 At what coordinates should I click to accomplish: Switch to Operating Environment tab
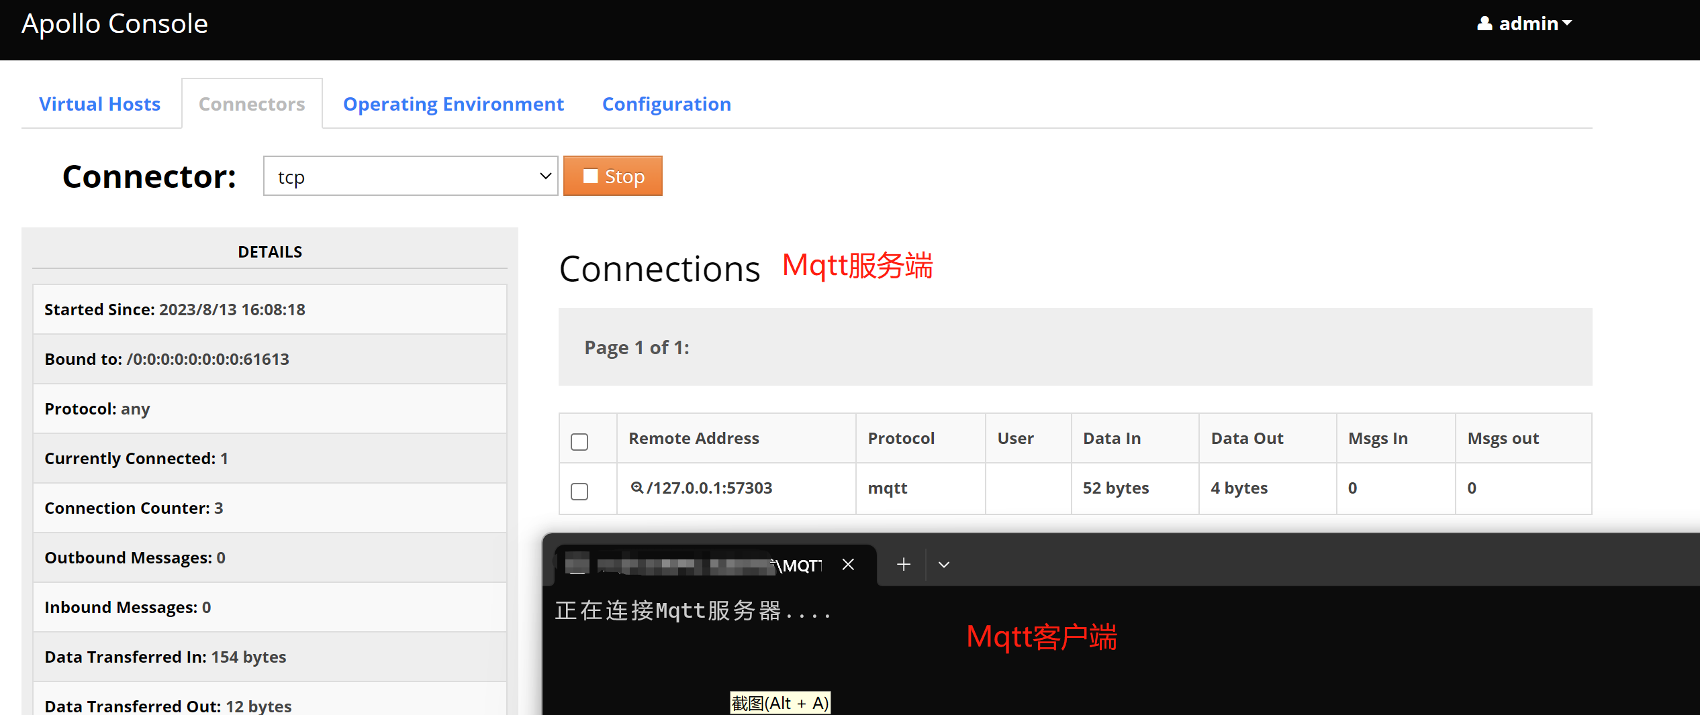[x=453, y=104]
